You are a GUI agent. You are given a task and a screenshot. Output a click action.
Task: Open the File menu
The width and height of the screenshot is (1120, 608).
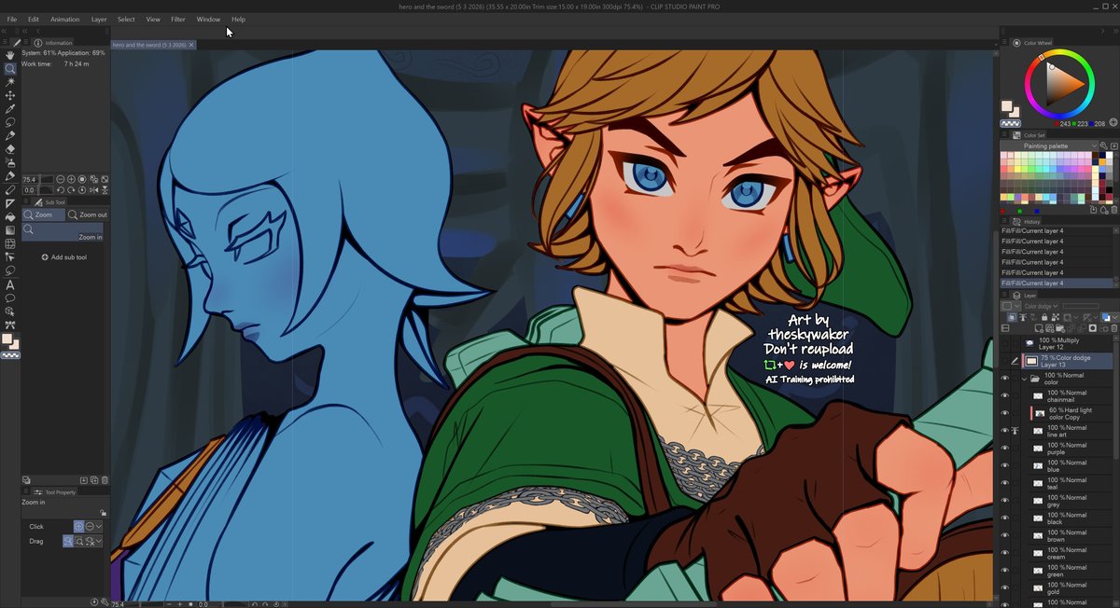pos(12,19)
